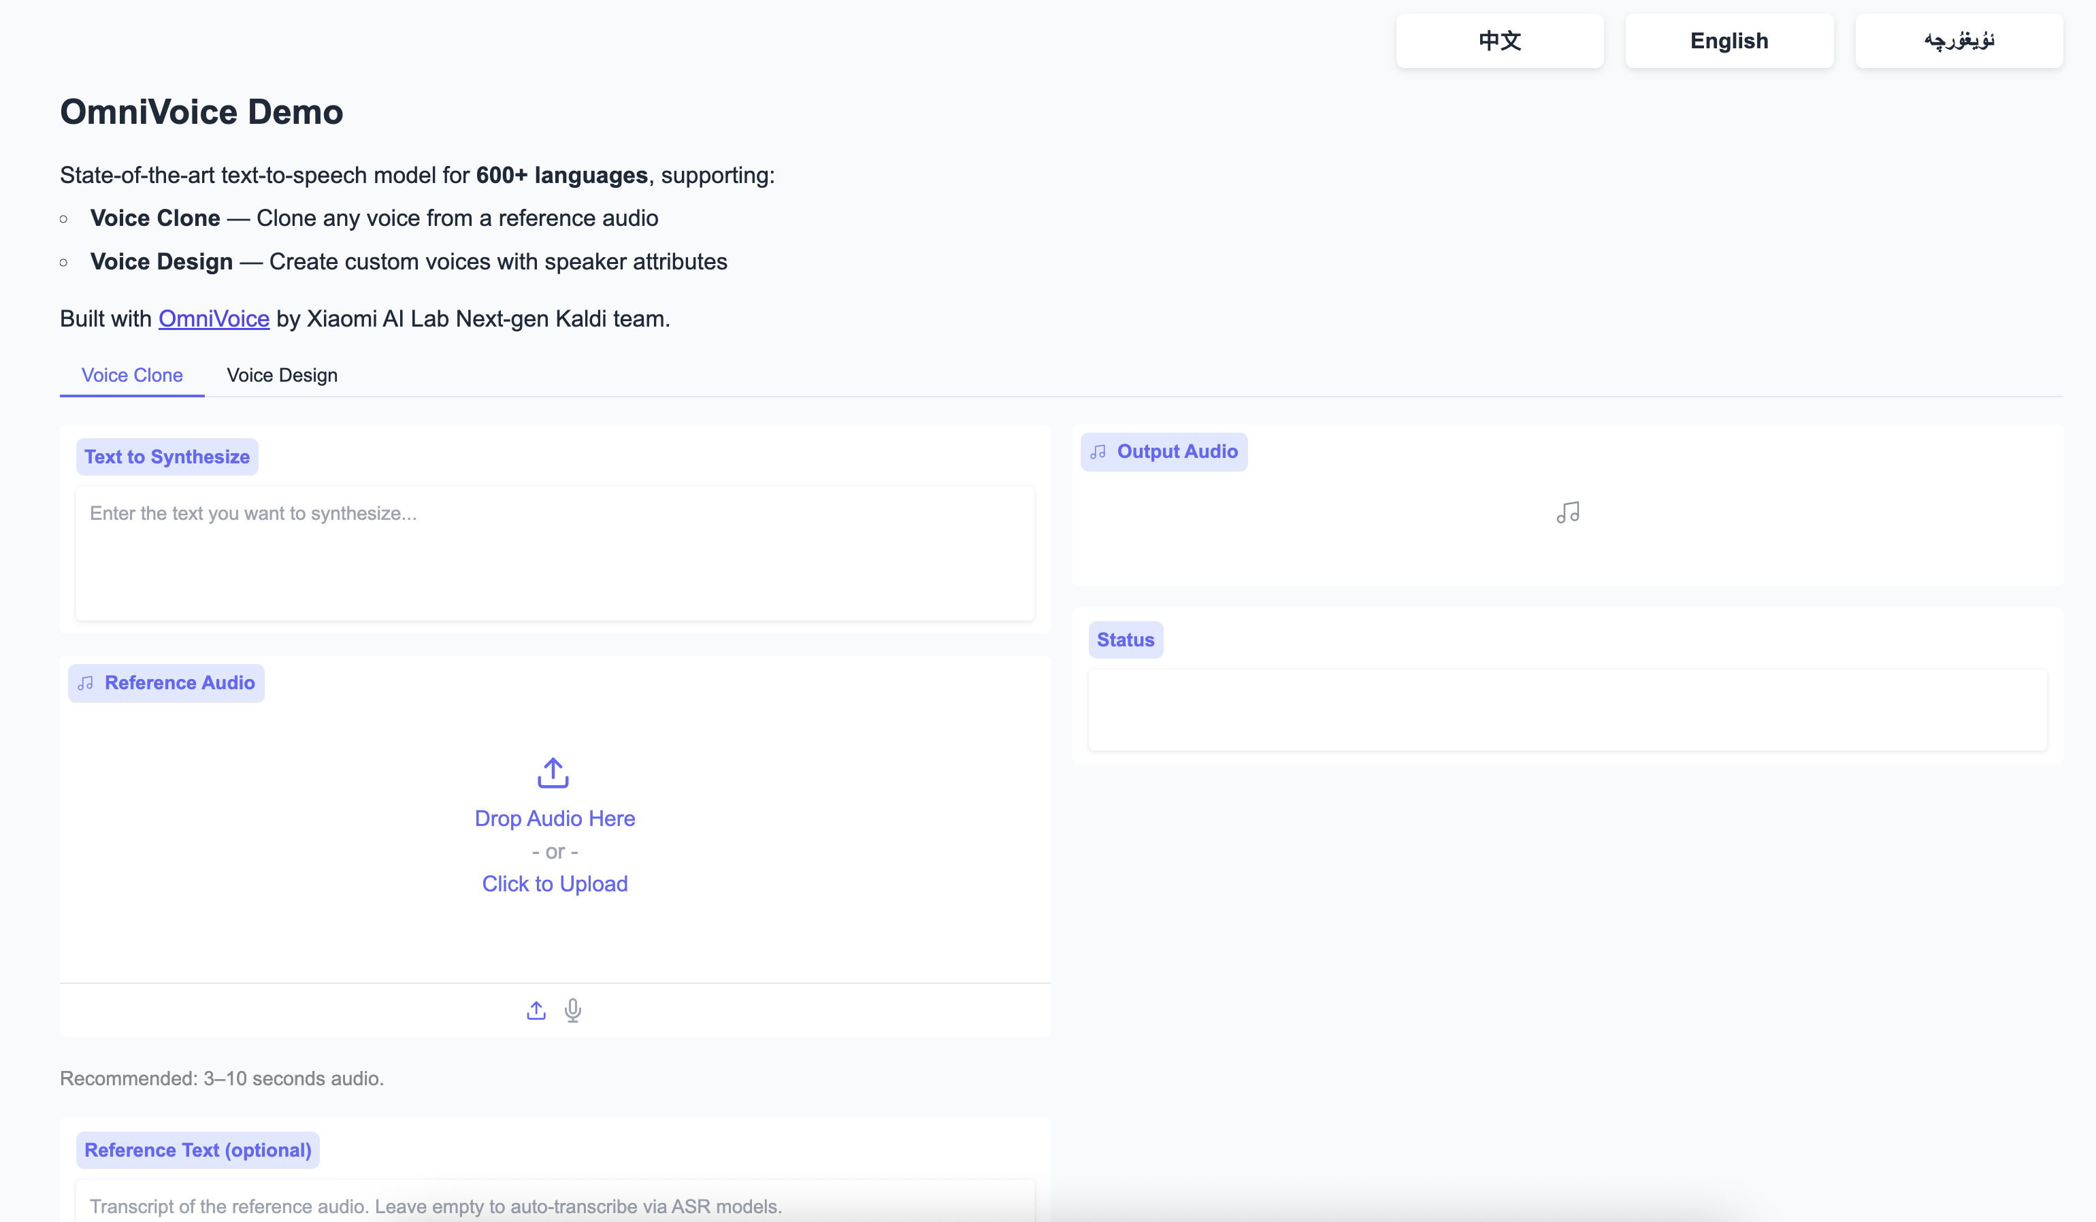Image resolution: width=2096 pixels, height=1222 pixels.
Task: Click the upload arrow icon above Drop Audio Here
Action: [x=553, y=773]
